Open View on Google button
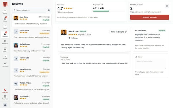 (x=119, y=32)
